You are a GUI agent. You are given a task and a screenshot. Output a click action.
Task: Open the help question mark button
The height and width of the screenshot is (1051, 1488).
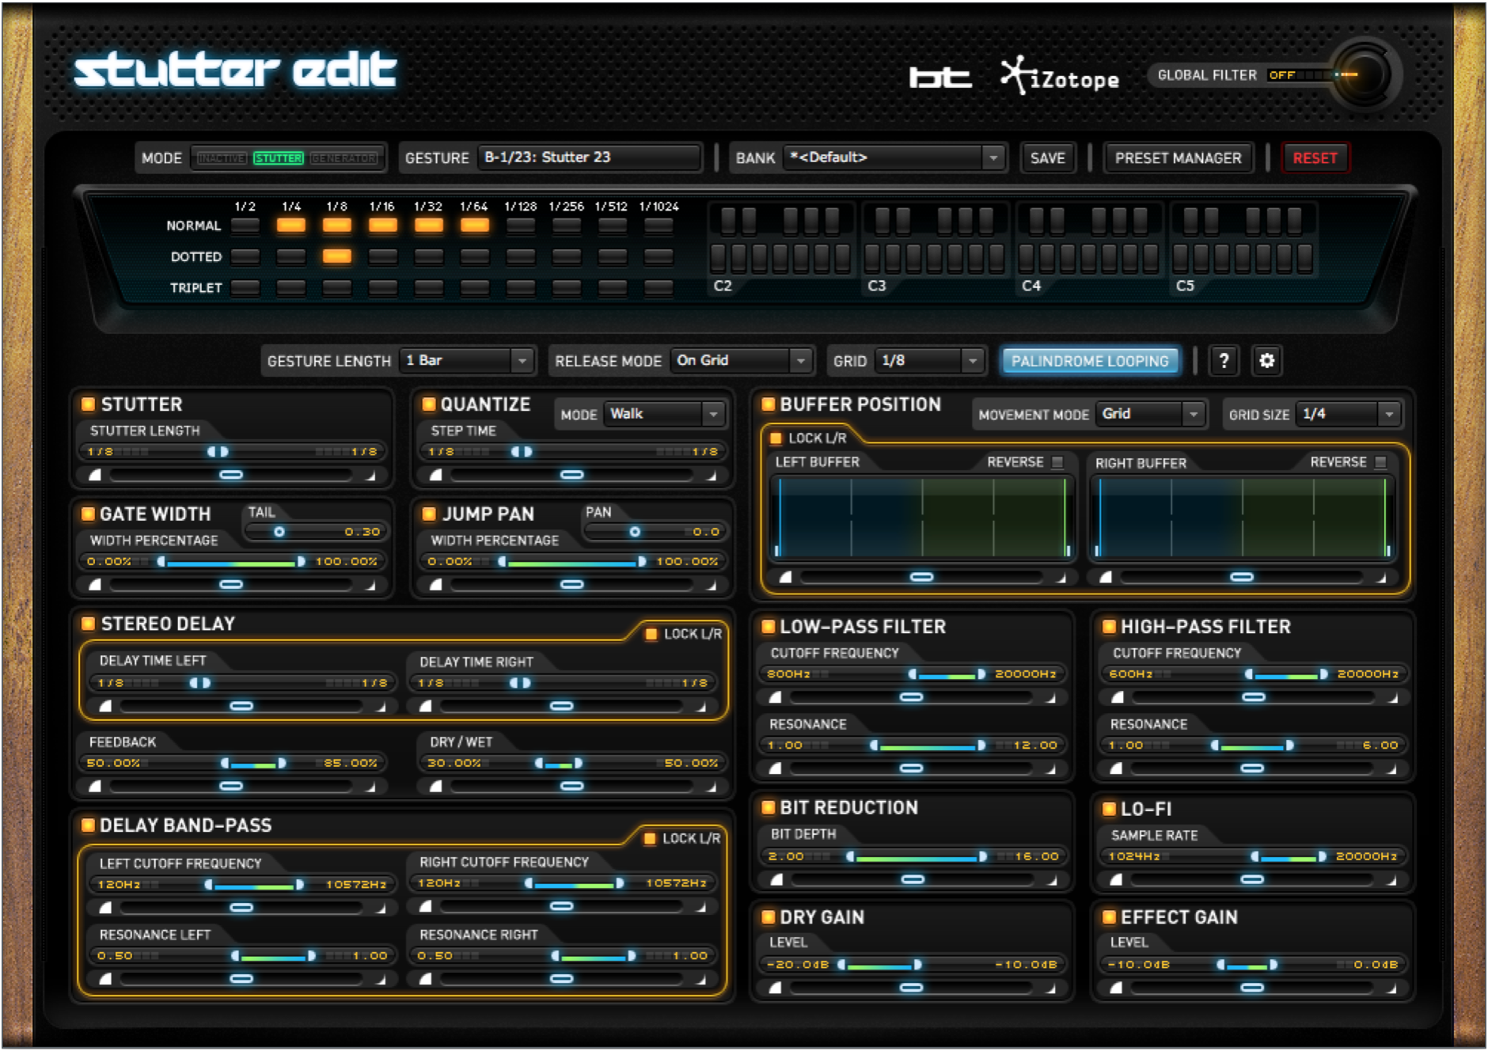pos(1224,361)
